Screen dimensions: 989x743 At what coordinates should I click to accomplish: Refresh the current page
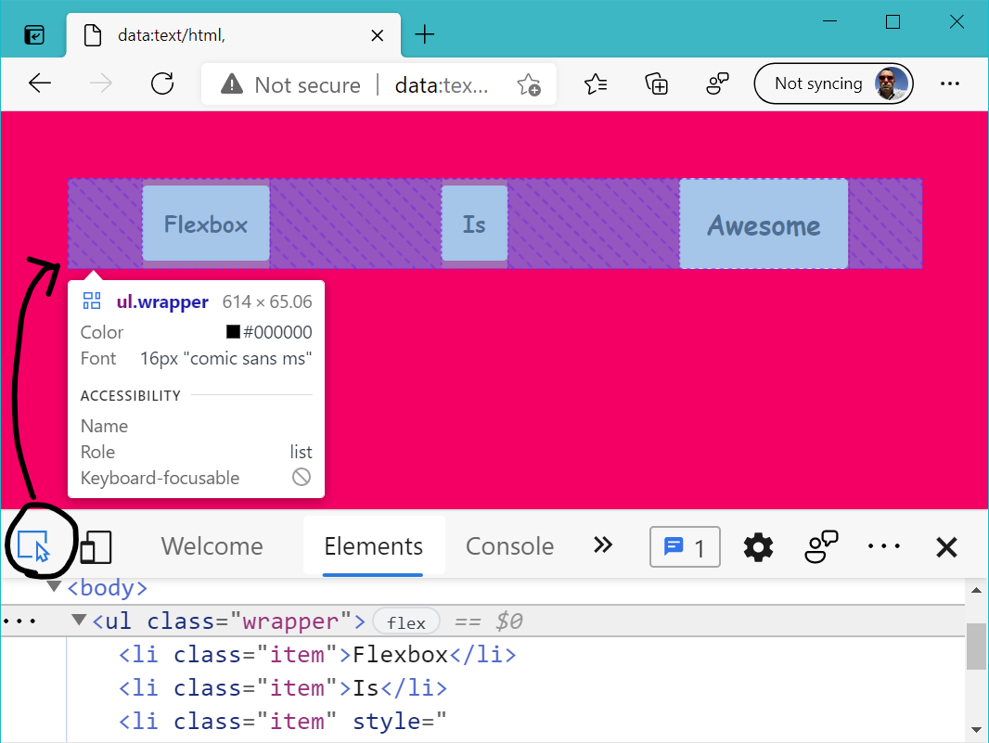pyautogui.click(x=162, y=84)
